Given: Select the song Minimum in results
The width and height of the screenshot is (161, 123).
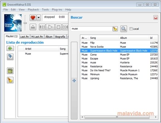Looking at the screenshot, I should [x=119, y=74].
